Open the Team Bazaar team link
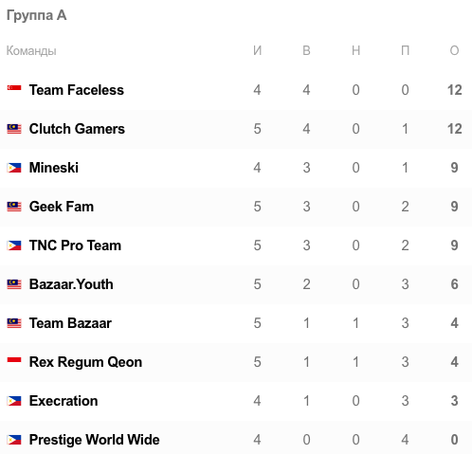 [70, 323]
